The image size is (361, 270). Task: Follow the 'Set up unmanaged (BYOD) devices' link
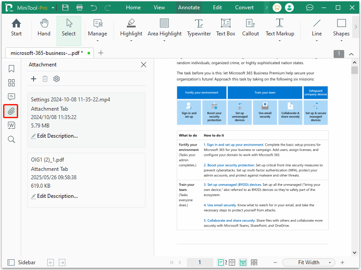(x=232, y=185)
